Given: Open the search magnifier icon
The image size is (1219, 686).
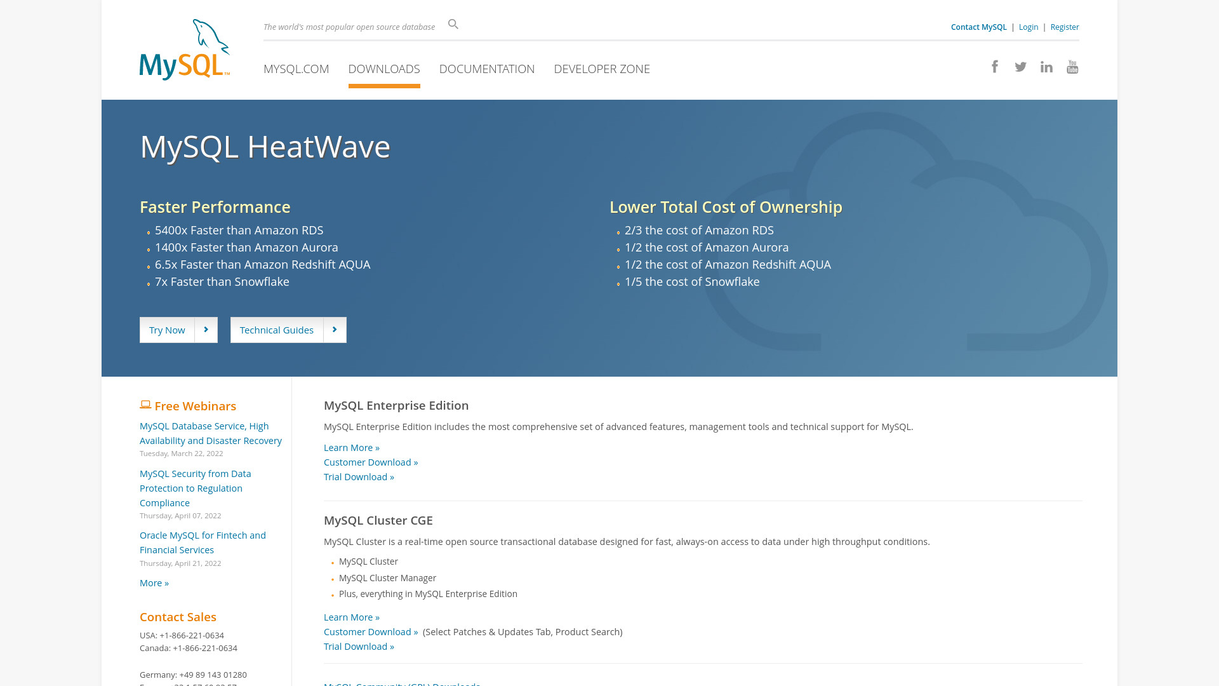Looking at the screenshot, I should (x=453, y=24).
